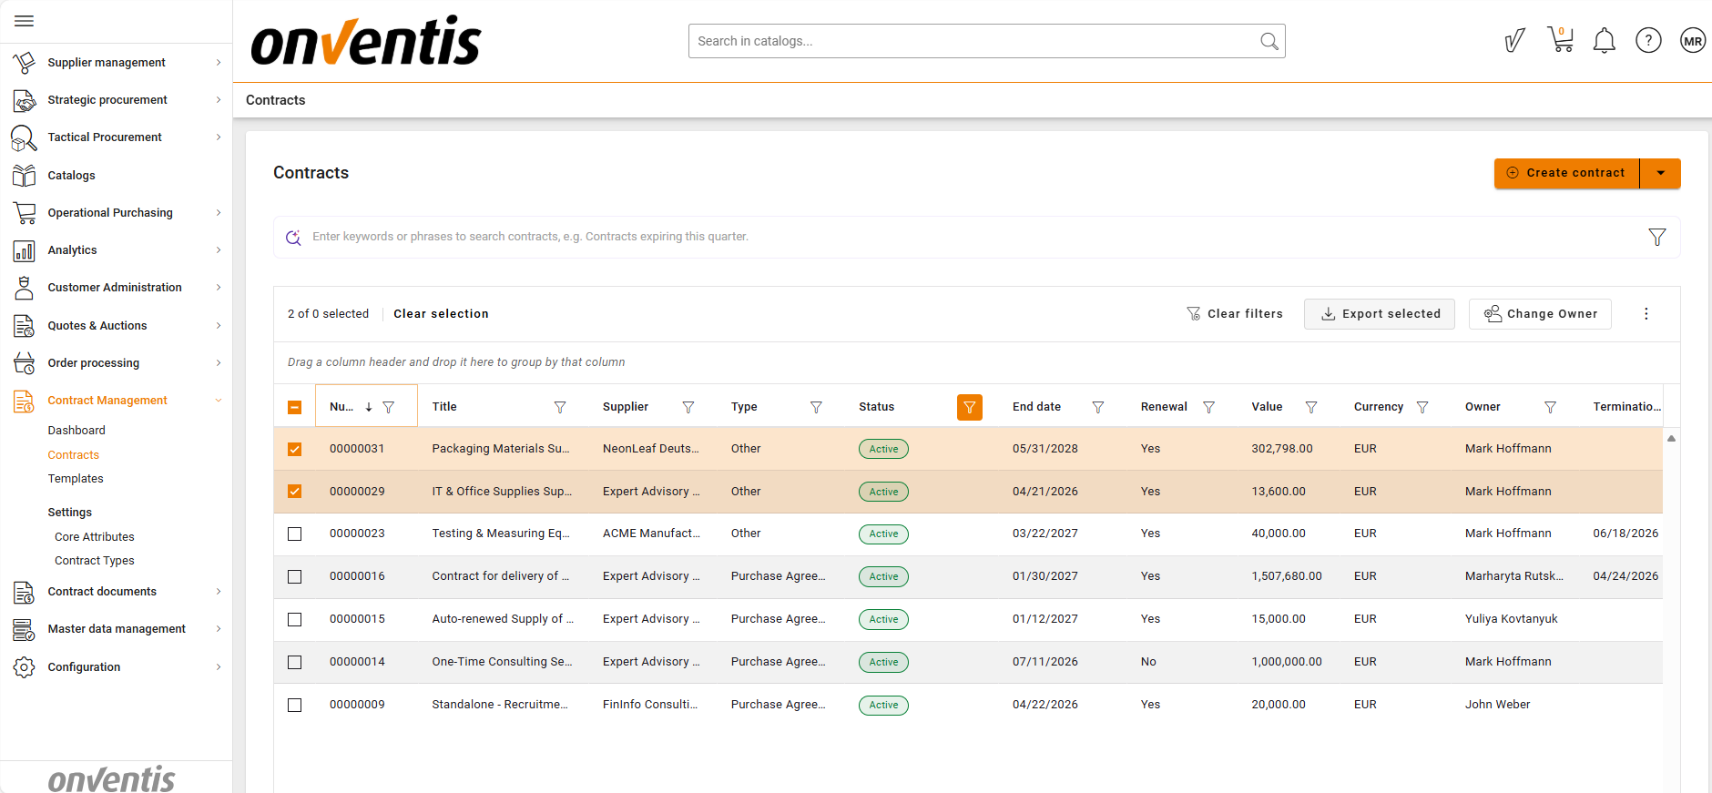Open Templates in the sidebar

tap(76, 479)
